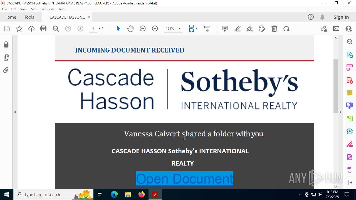Open the notifications bell
The width and height of the screenshot is (356, 200).
coord(322,17)
